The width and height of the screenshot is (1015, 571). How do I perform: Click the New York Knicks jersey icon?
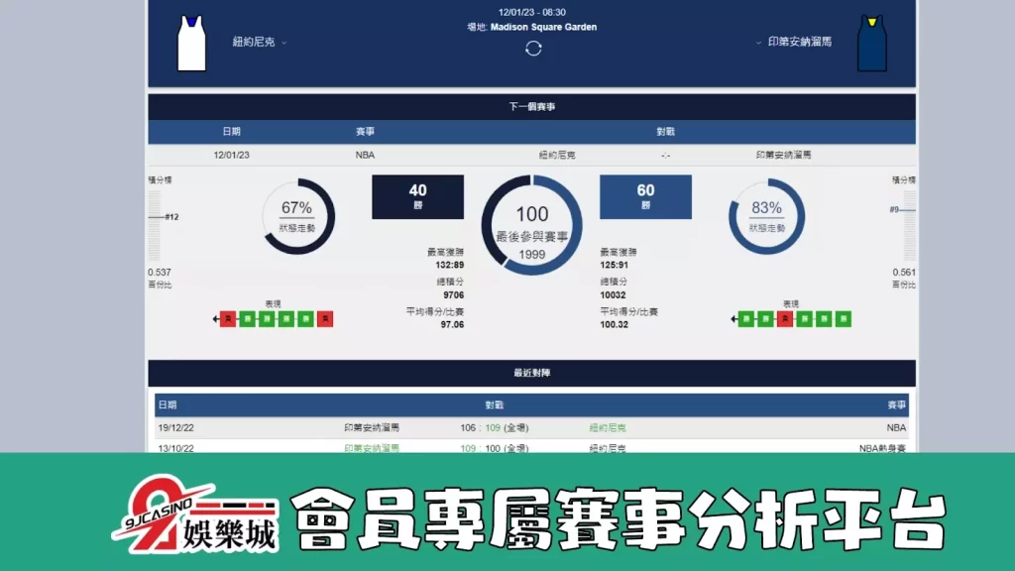coord(191,44)
